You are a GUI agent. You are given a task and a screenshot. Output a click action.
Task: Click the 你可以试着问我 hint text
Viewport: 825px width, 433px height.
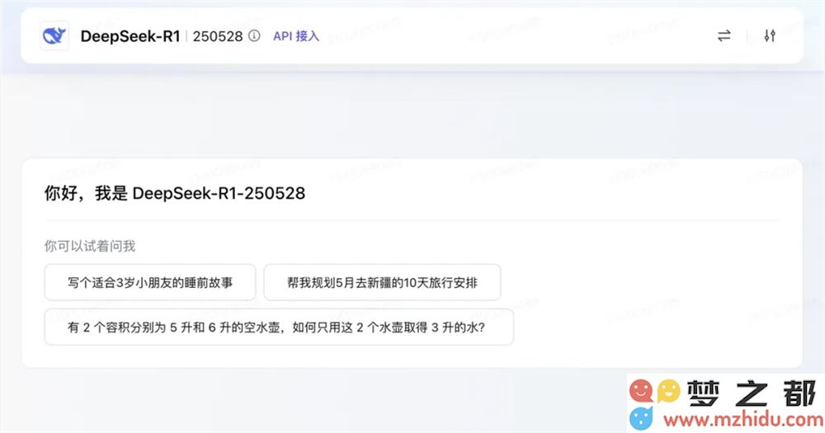coord(90,246)
